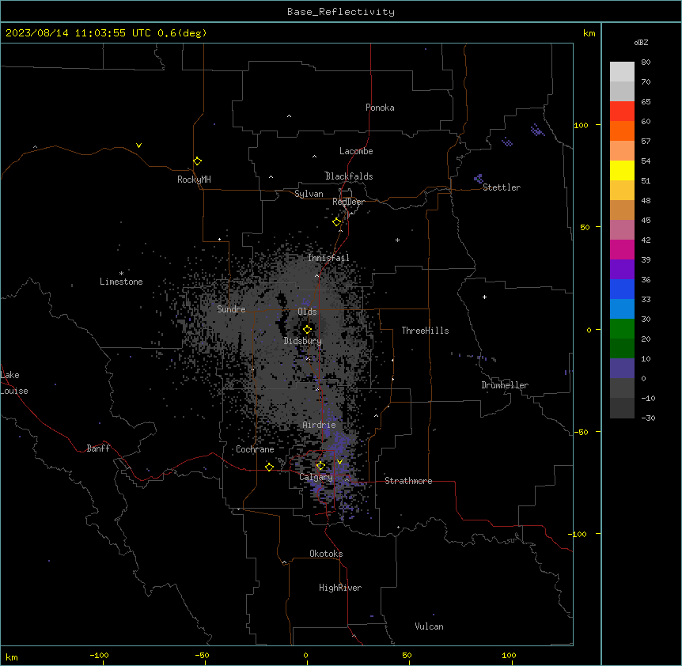Click the Cochrane label
Screen dimensions: 682x666
pyautogui.click(x=255, y=449)
